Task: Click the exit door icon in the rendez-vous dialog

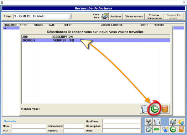Action: pos(165,109)
